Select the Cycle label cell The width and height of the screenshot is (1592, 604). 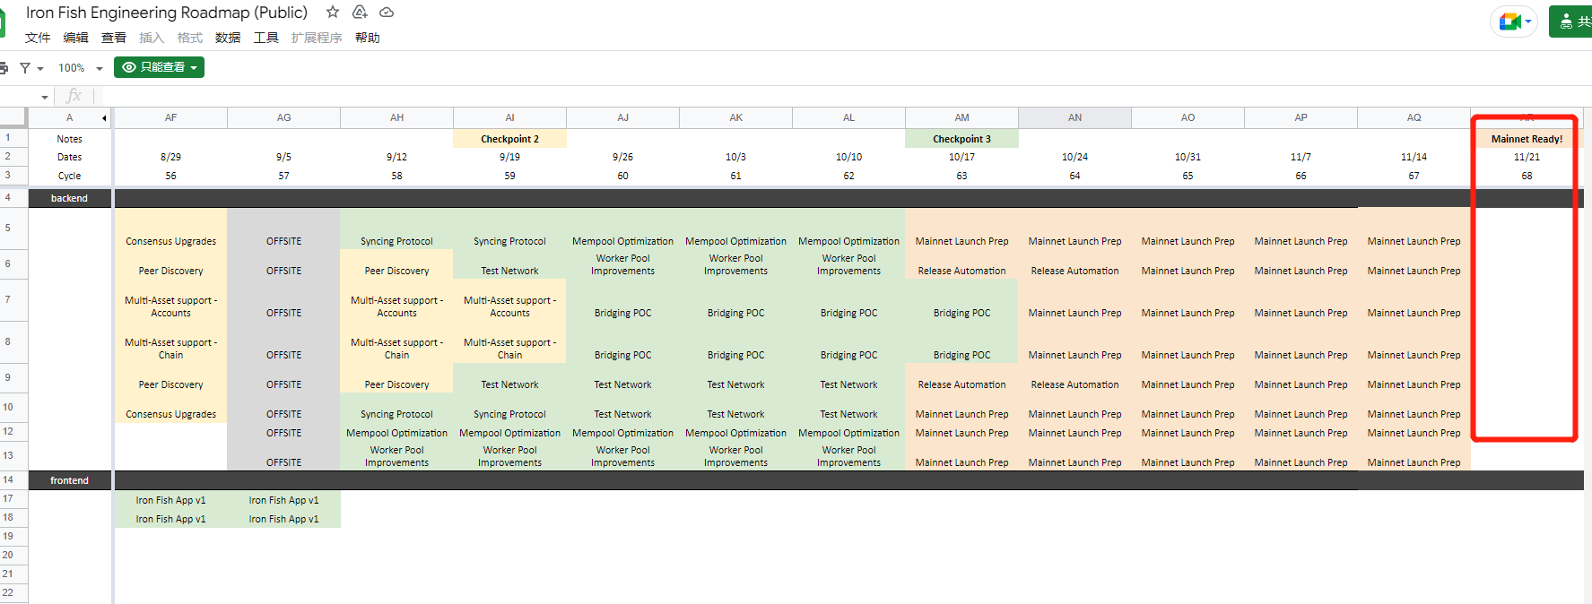(69, 176)
